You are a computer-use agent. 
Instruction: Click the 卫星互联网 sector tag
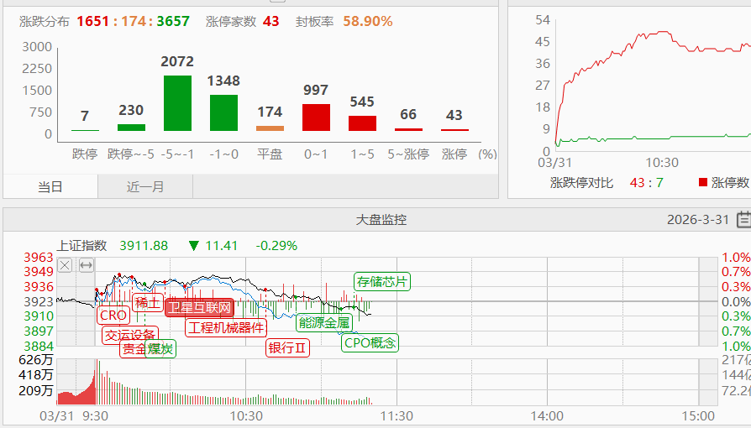point(198,307)
